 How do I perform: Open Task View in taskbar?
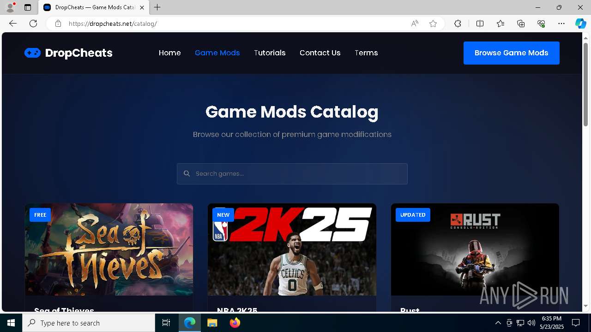point(166,323)
